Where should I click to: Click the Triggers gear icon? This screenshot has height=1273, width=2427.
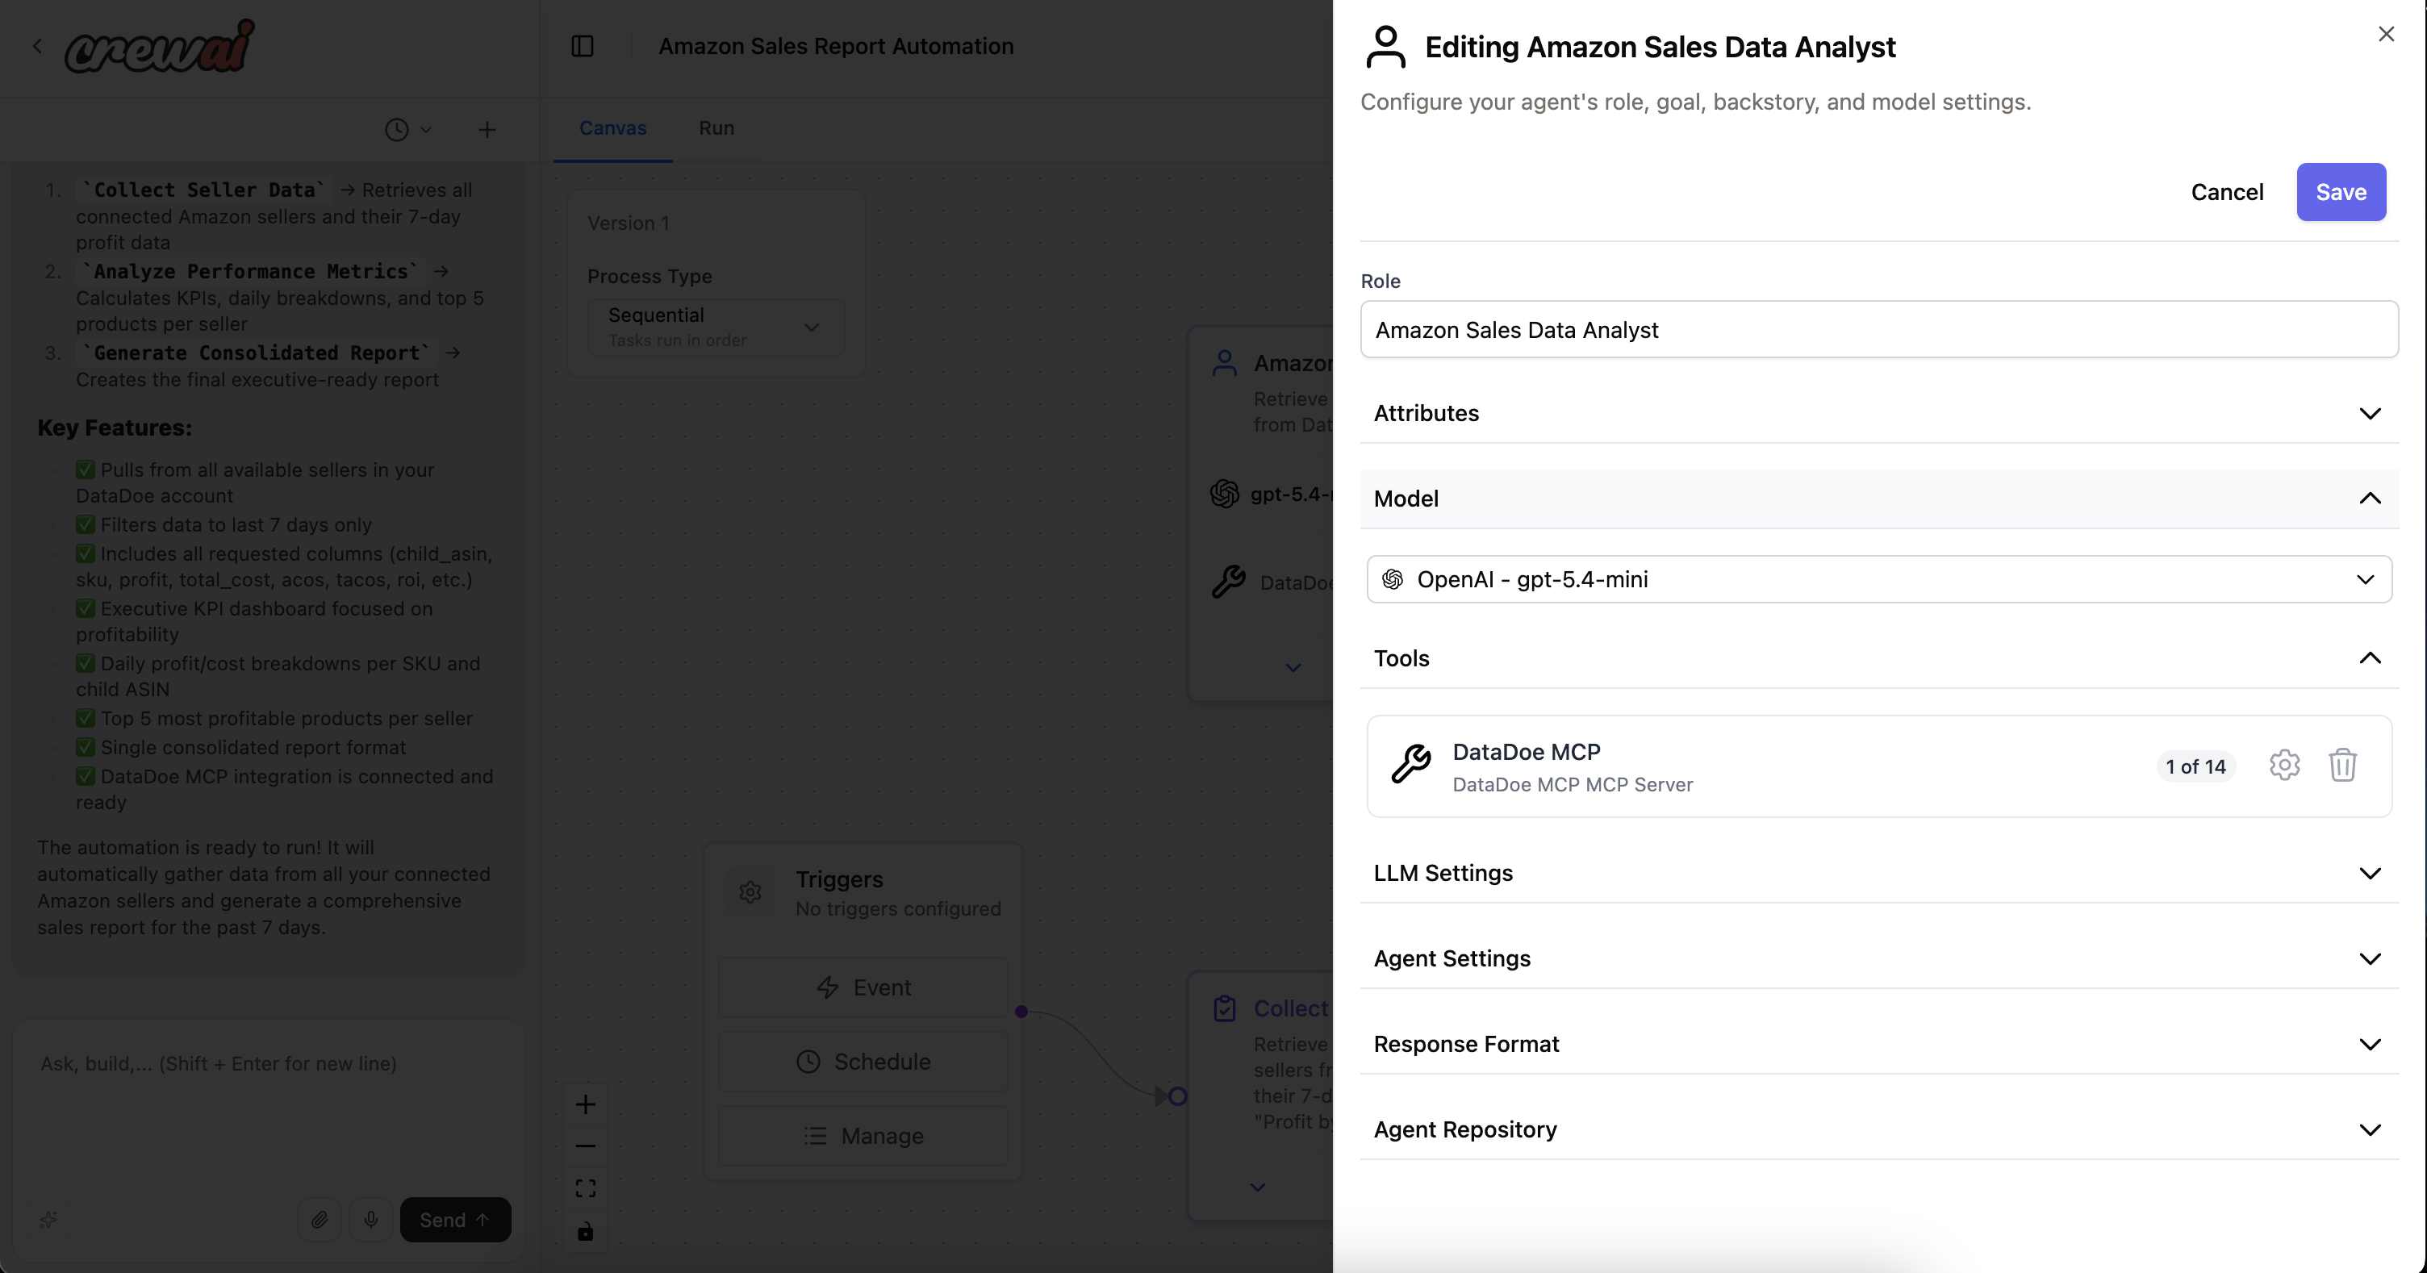tap(750, 892)
